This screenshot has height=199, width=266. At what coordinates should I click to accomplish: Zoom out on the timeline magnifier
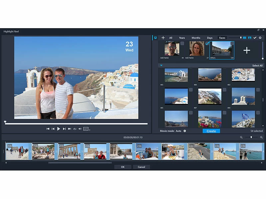click(241, 137)
